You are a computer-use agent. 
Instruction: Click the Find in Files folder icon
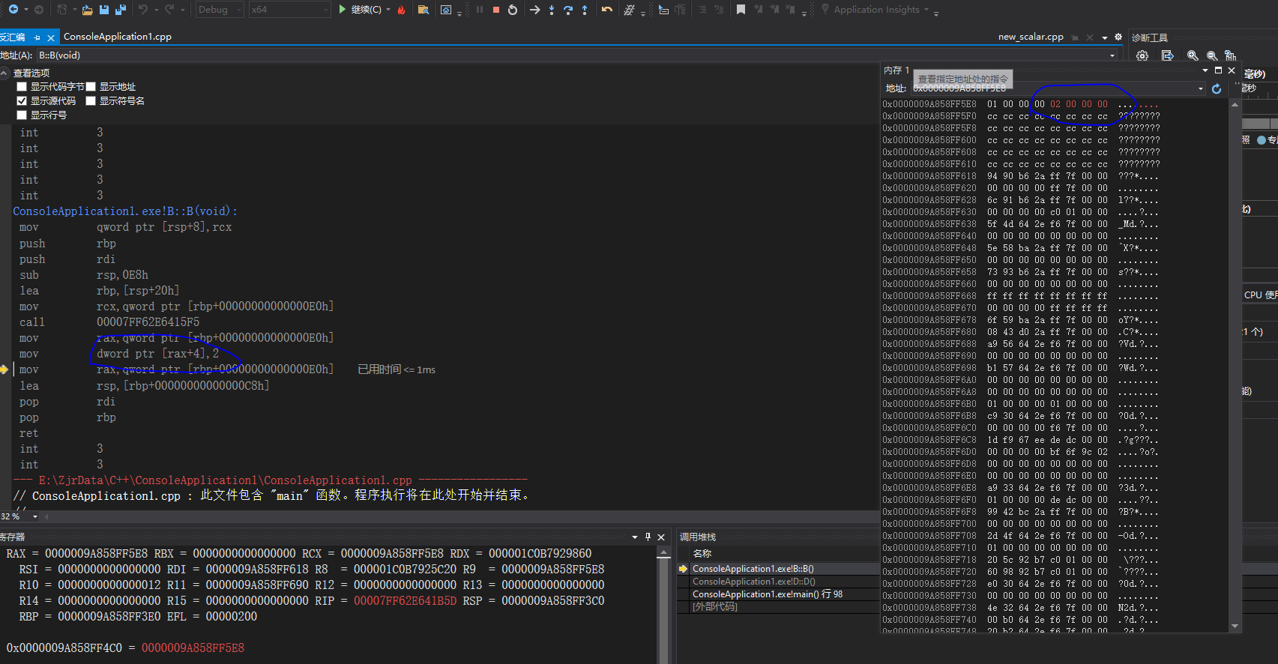pos(424,10)
